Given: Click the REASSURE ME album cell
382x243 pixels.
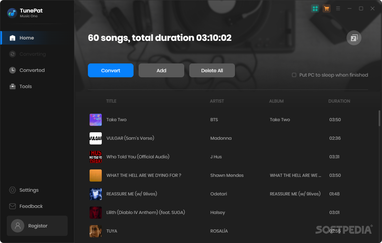Looking at the screenshot, I should click(x=295, y=194).
